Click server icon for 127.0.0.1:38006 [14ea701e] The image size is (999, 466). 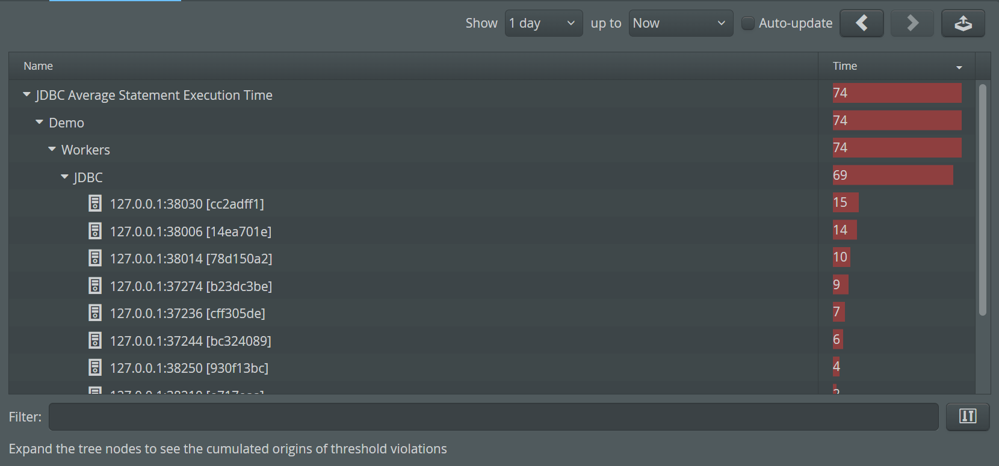(95, 231)
